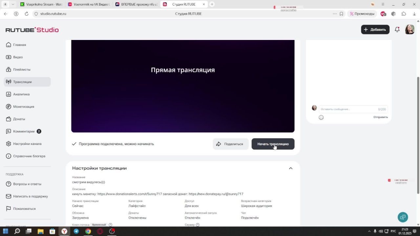Open browser downloads
The image size is (420, 236).
pyautogui.click(x=414, y=14)
